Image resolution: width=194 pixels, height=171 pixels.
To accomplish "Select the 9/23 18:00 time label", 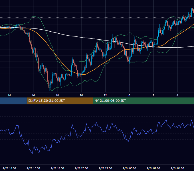I will [57, 168].
